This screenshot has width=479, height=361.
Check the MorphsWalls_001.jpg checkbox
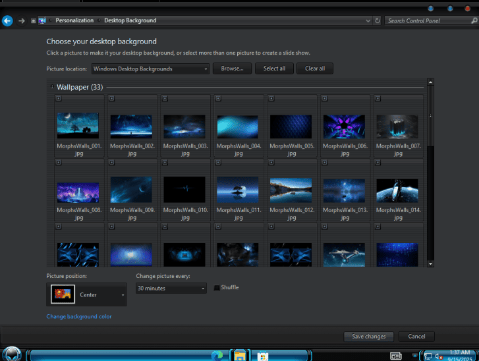point(58,99)
